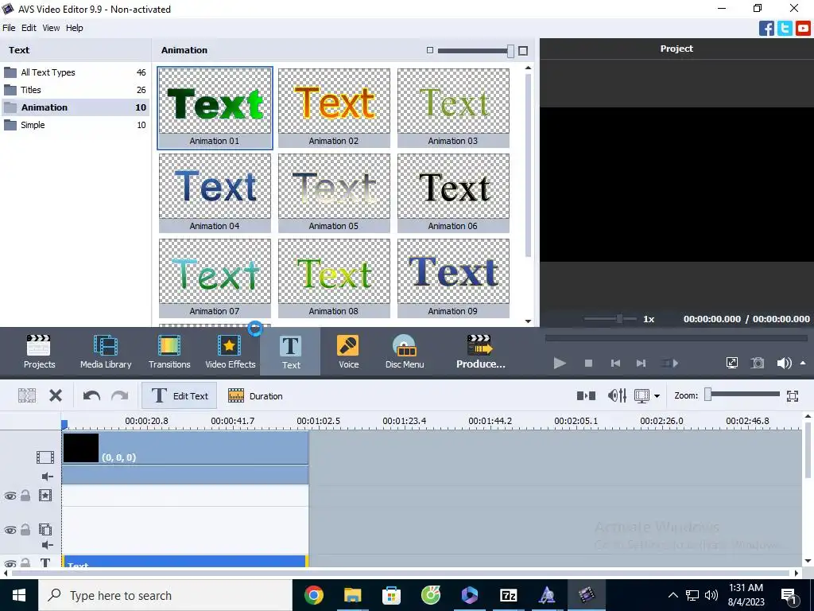Click the large thumbnails icon

pyautogui.click(x=523, y=50)
